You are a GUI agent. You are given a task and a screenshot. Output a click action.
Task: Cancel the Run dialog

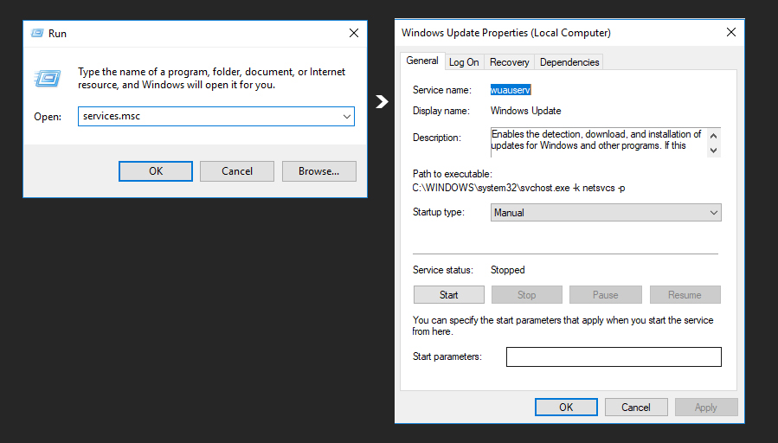coord(237,171)
